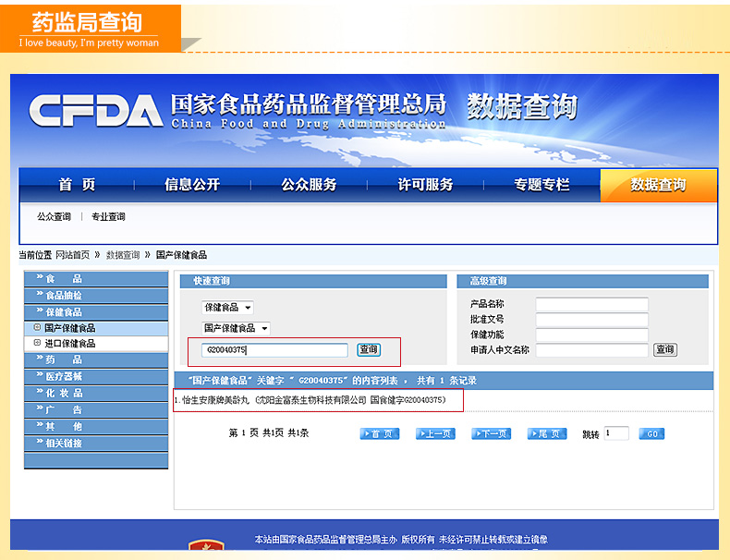
Task: Open the 许可服务 navigation tab
Action: [425, 185]
